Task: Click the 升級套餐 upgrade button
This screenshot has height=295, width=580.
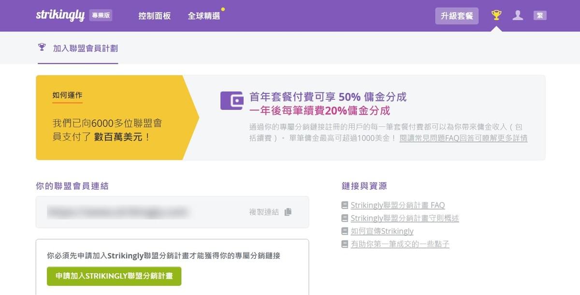Action: 457,15
